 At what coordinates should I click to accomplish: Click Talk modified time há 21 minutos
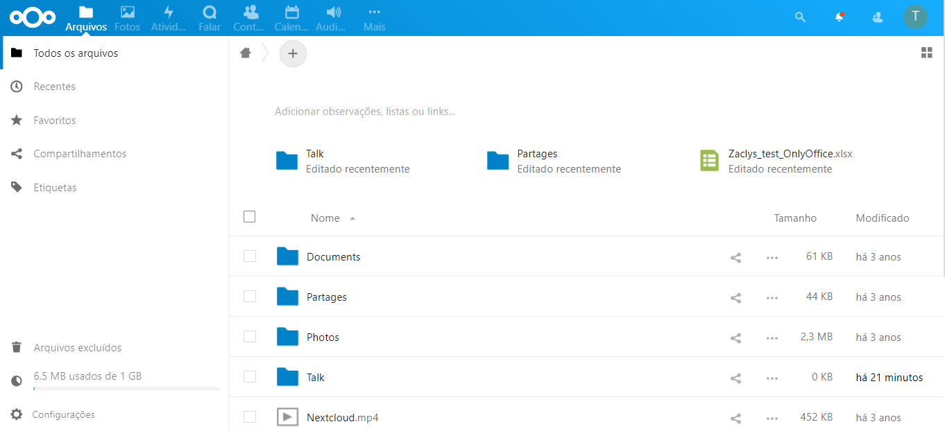[x=889, y=378]
